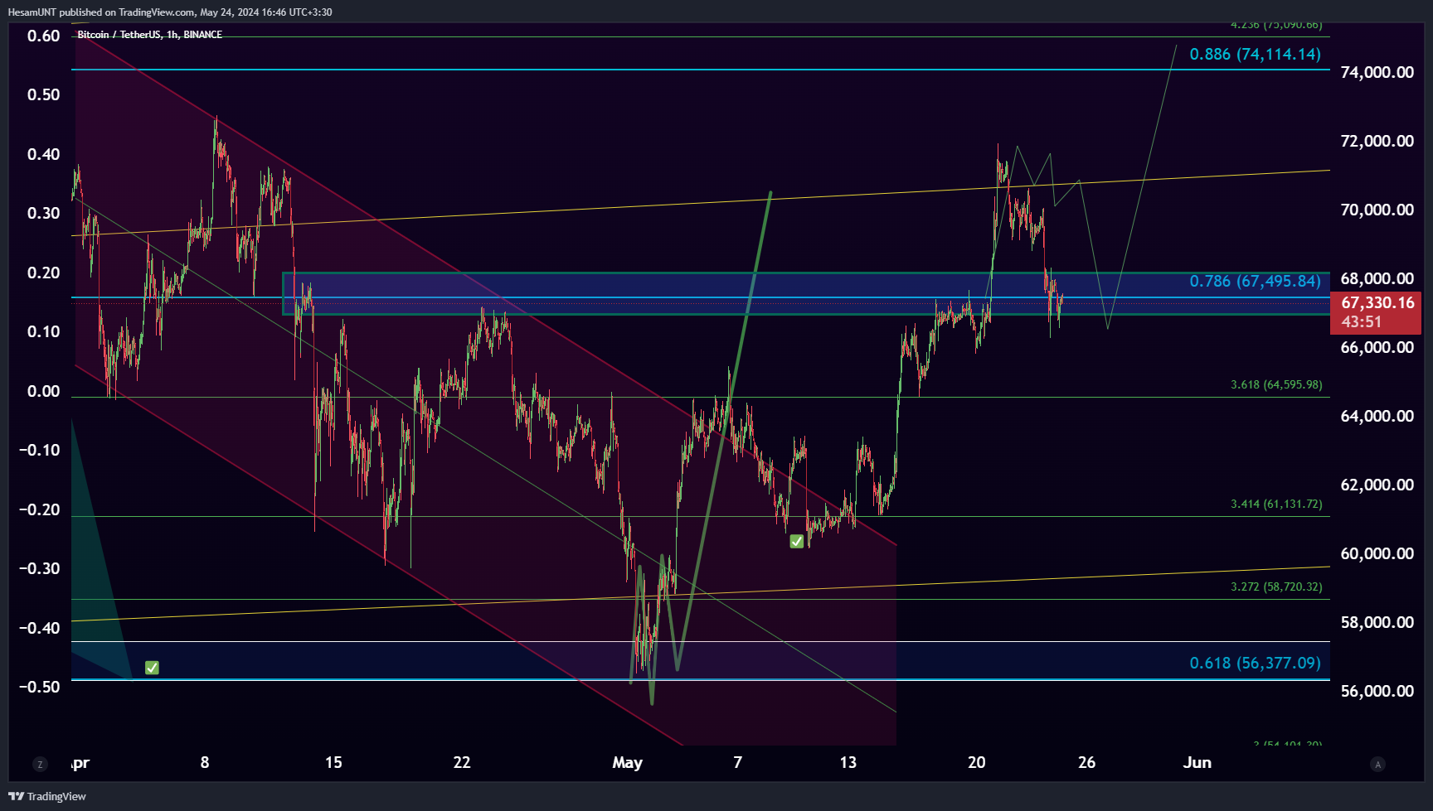Click the 43:51 candle countdown timer
The image size is (1433, 811).
coord(1362,322)
